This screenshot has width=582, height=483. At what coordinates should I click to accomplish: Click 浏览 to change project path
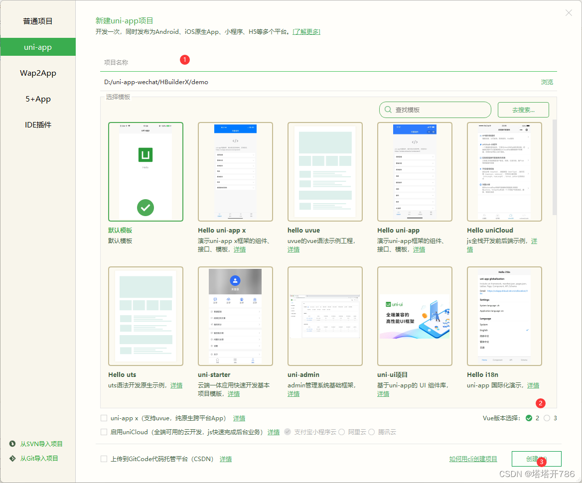(547, 82)
